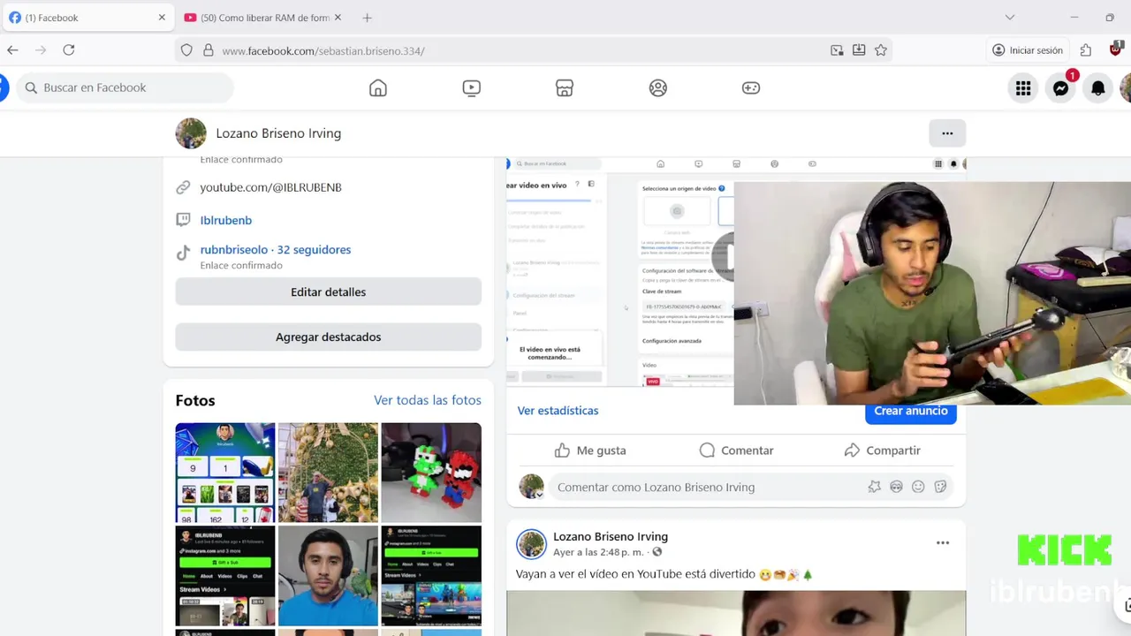
Task: Switch to Como liberar RAM tab
Action: (x=262, y=18)
